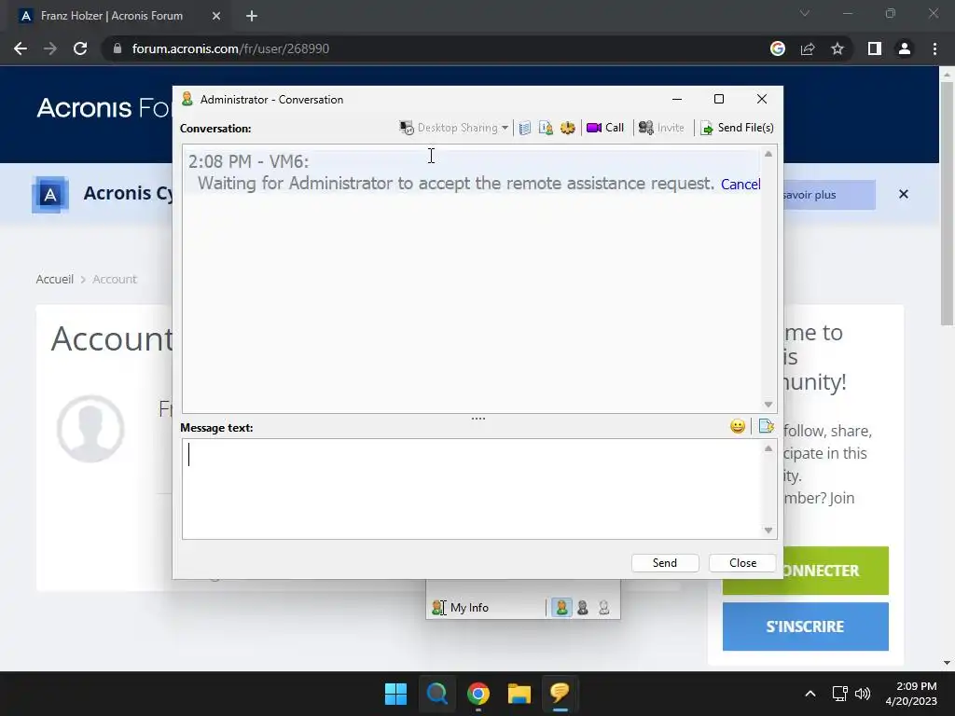Click down arrow in message text scrollbar
This screenshot has width=955, height=716.
768,530
